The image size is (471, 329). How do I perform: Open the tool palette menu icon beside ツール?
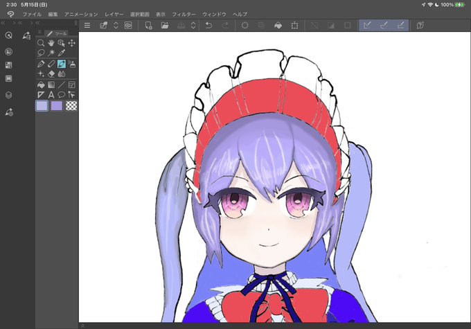(39, 33)
